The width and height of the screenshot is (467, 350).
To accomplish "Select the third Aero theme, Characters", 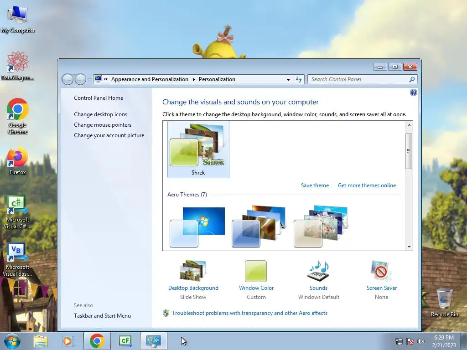I will pos(321,226).
